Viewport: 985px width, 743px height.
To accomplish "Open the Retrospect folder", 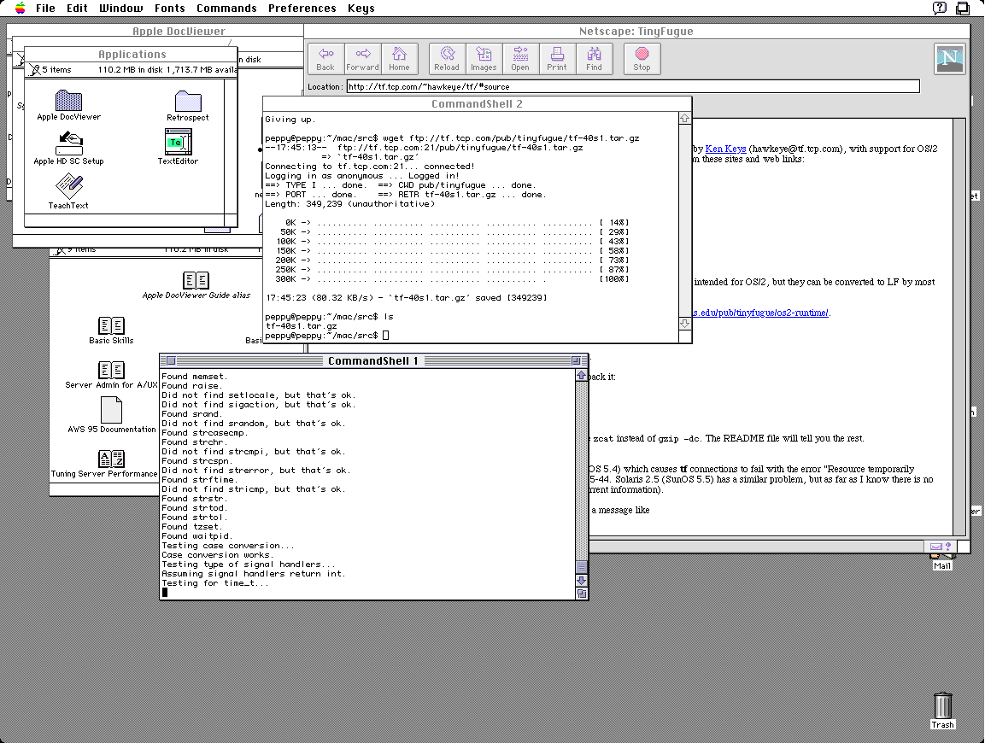I will (x=187, y=102).
